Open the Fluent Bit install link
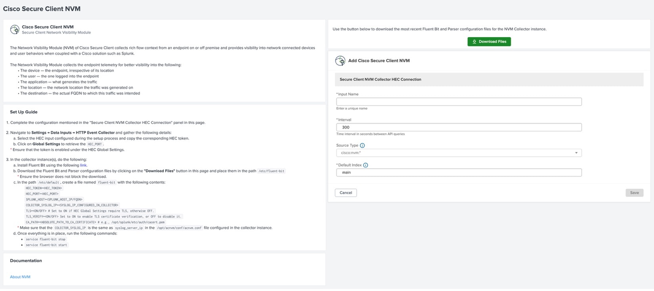Viewport: 654px width, 291px height. 83,165
